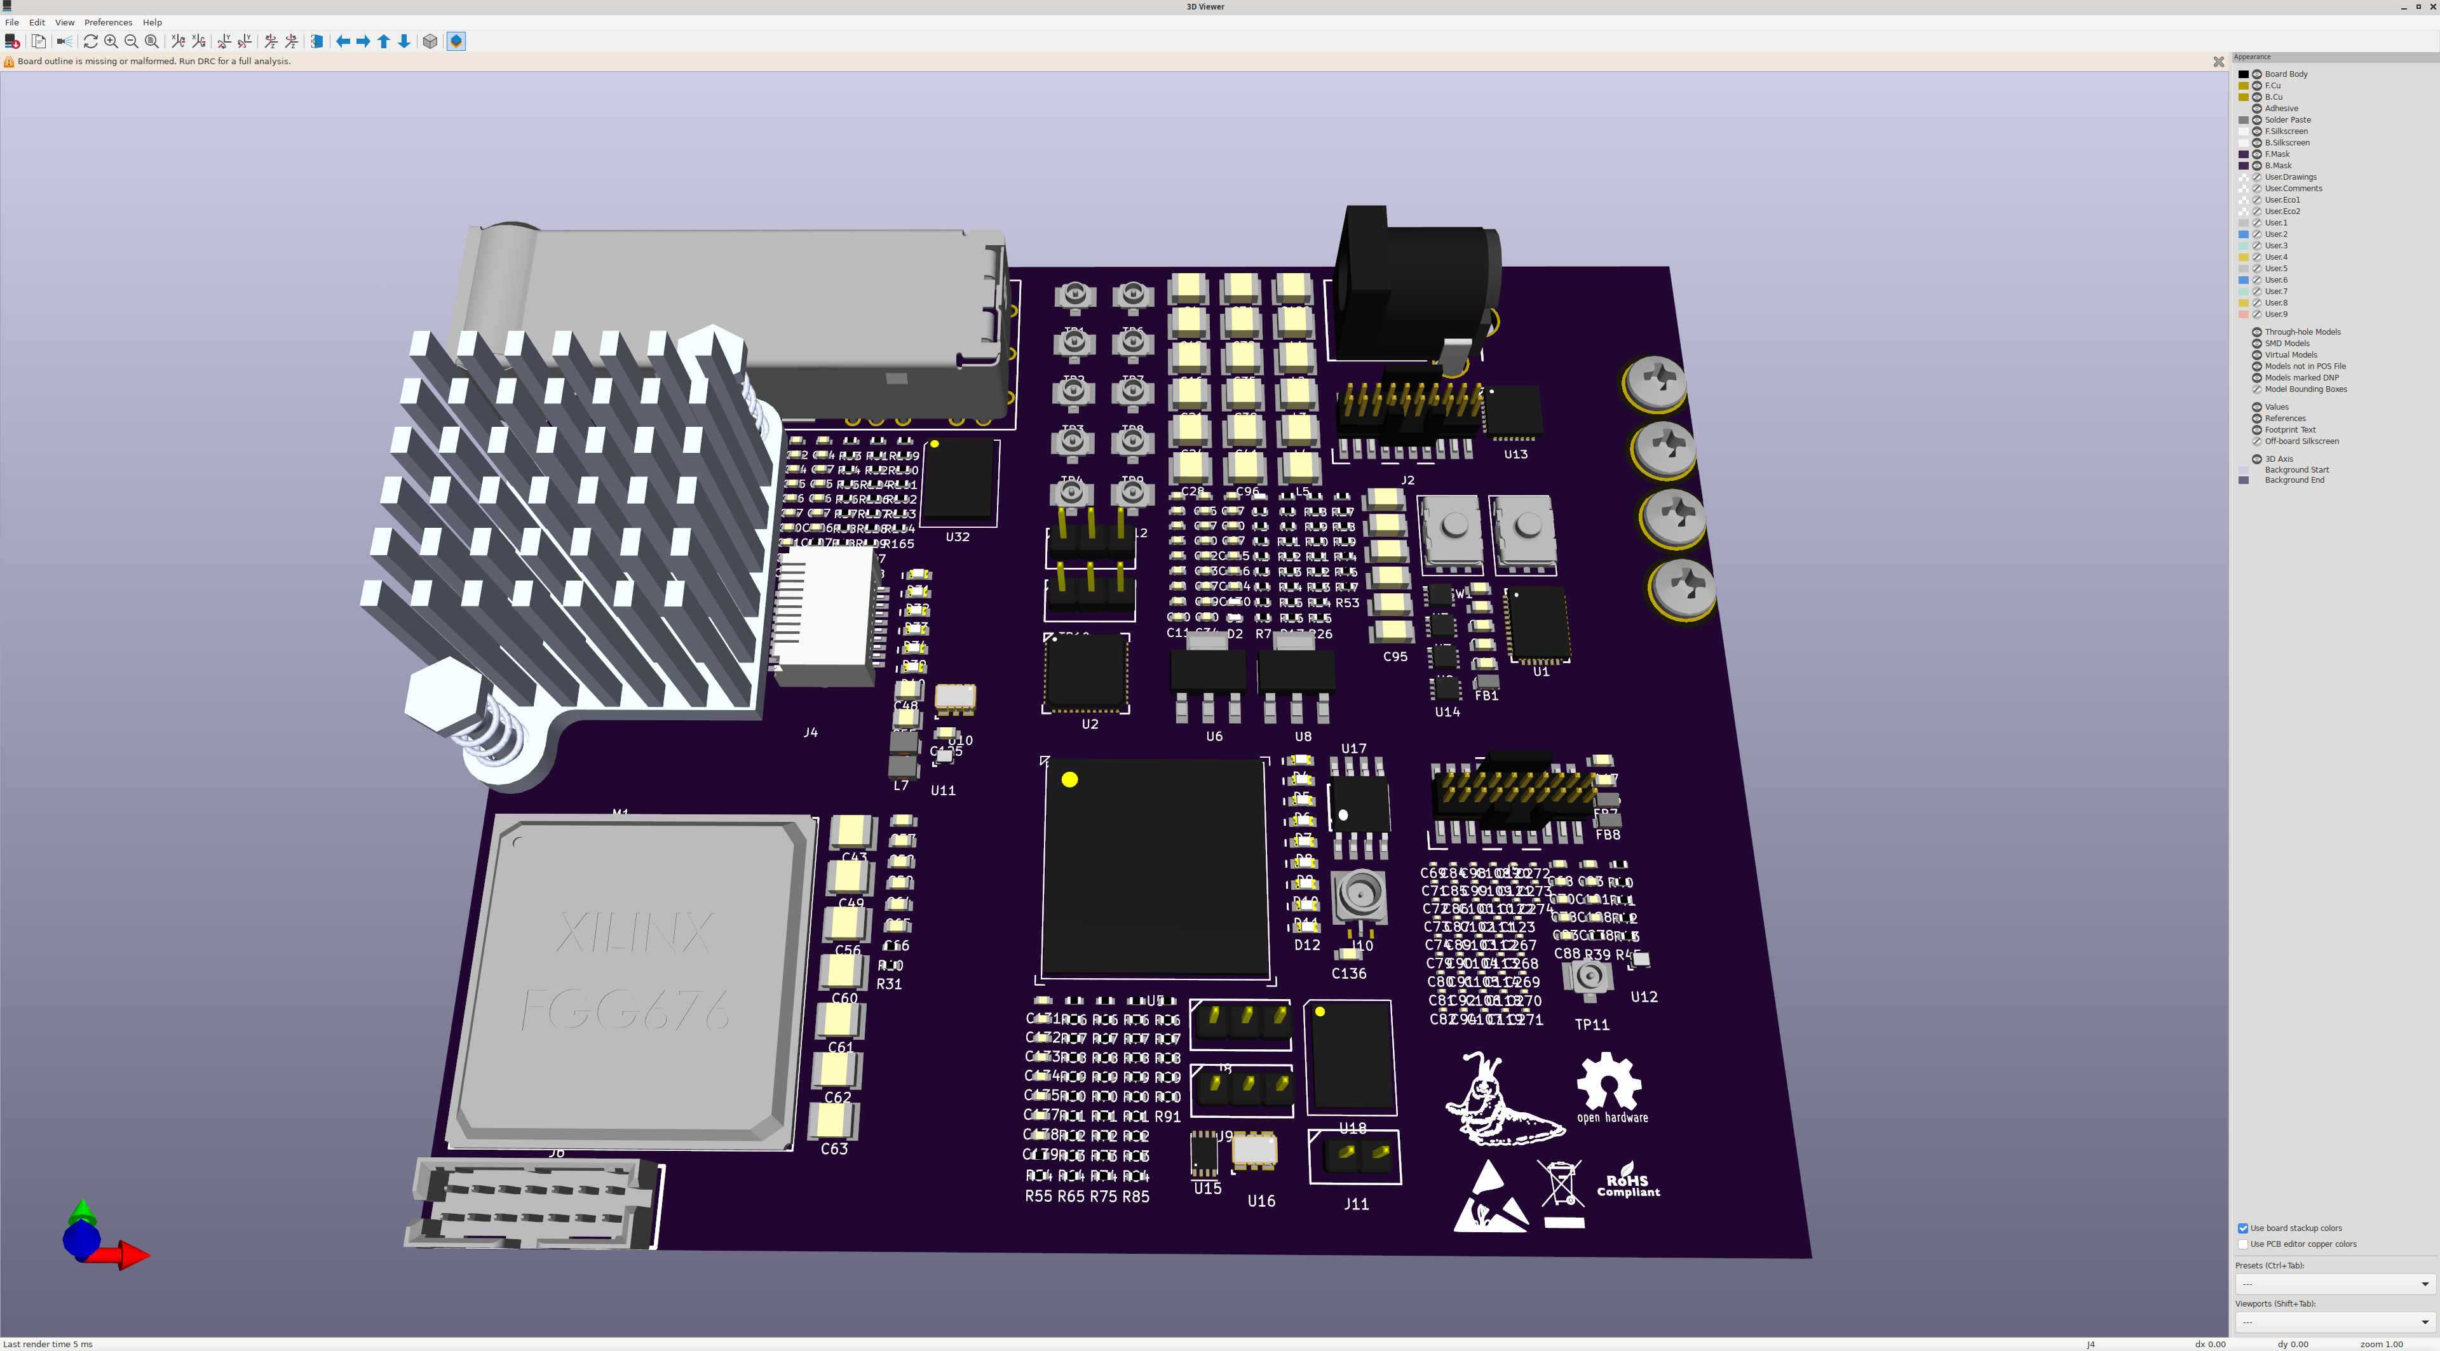This screenshot has height=1351, width=2440.
Task: Dismiss the board outline warning bar
Action: 2218,62
